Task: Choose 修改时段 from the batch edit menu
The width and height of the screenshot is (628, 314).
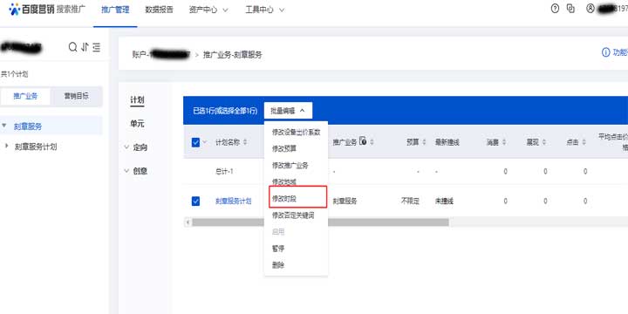Action: click(x=284, y=199)
